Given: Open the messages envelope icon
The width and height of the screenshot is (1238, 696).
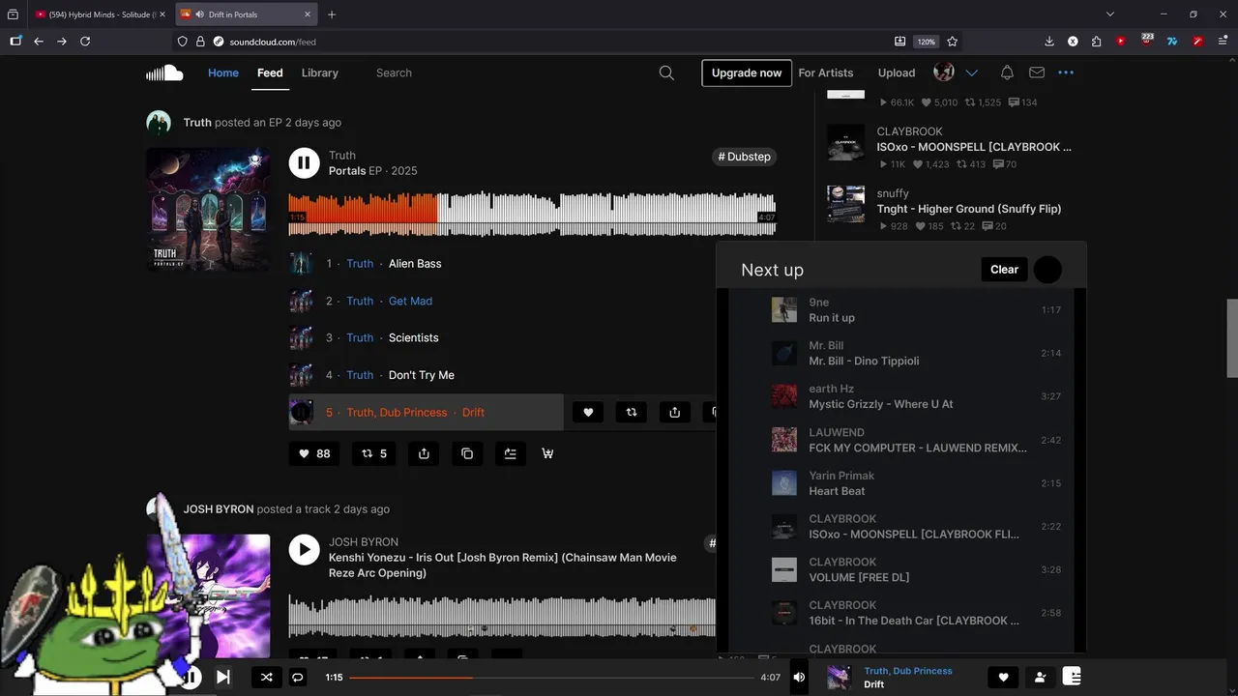Looking at the screenshot, I should tap(1037, 72).
